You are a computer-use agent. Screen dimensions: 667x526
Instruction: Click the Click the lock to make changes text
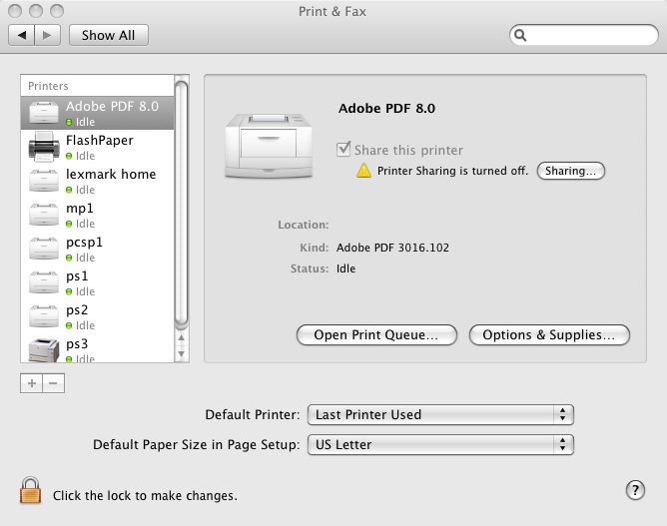(145, 496)
